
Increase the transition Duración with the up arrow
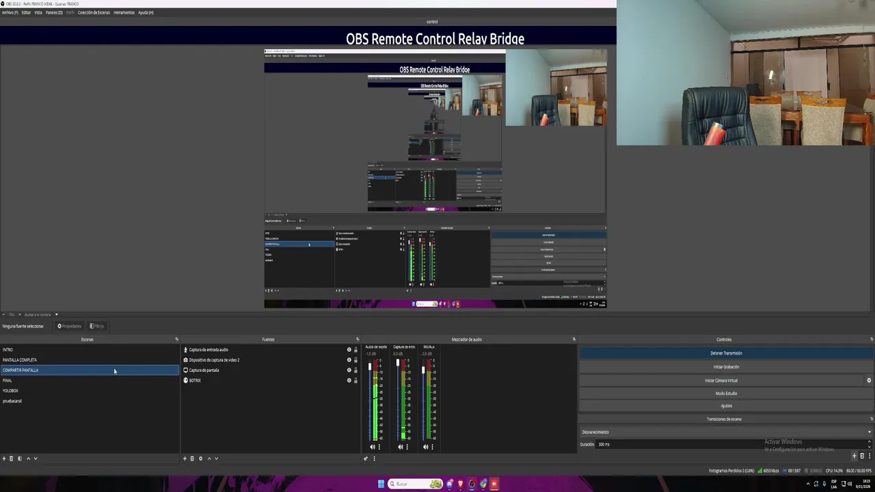click(870, 442)
